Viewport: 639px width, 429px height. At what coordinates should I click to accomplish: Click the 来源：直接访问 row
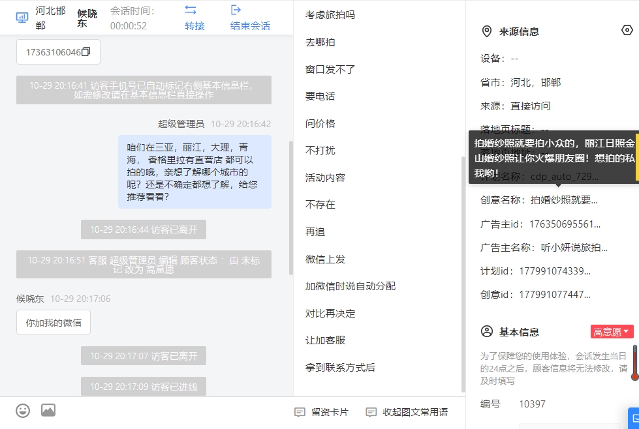click(515, 106)
